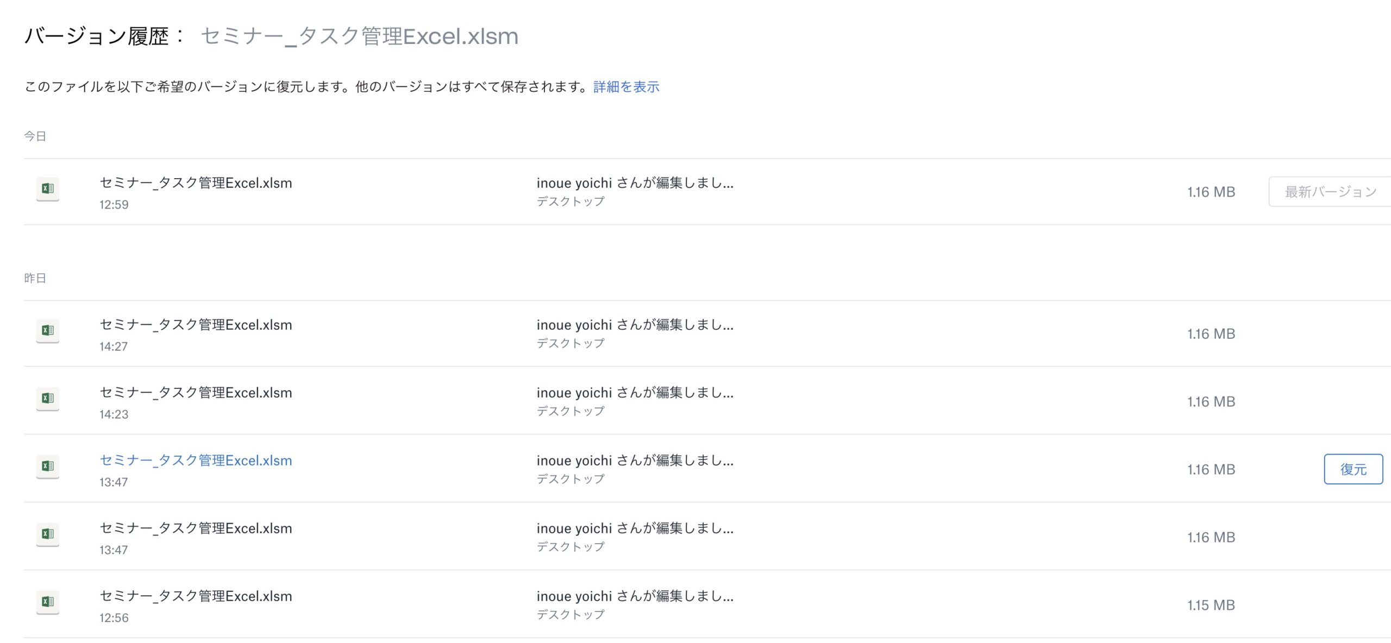The image size is (1391, 643).
Task: Select file name of the 12:56 version
Action: tap(196, 596)
